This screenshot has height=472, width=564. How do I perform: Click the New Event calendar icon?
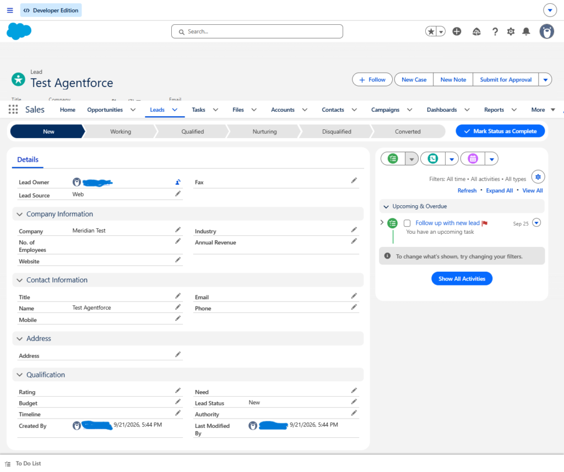pyautogui.click(x=473, y=158)
